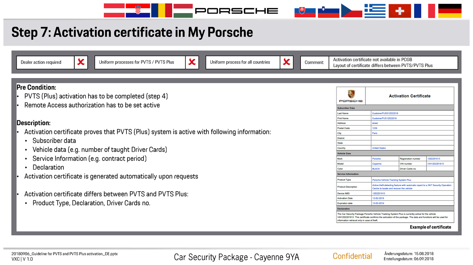
Task: Click the 'Erstellungsdatum: 06.09.2018' footer entry
Action: tap(409, 259)
